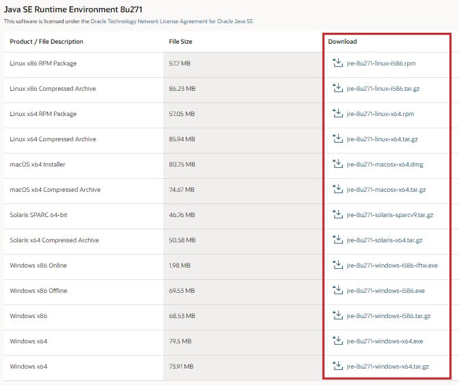Select the Product / File Description column header
The width and height of the screenshot is (459, 385).
tap(46, 42)
